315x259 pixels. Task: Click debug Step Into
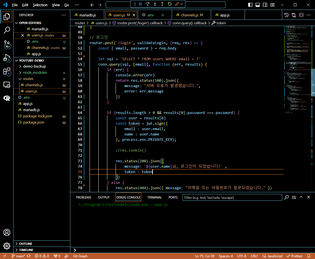click(x=155, y=4)
